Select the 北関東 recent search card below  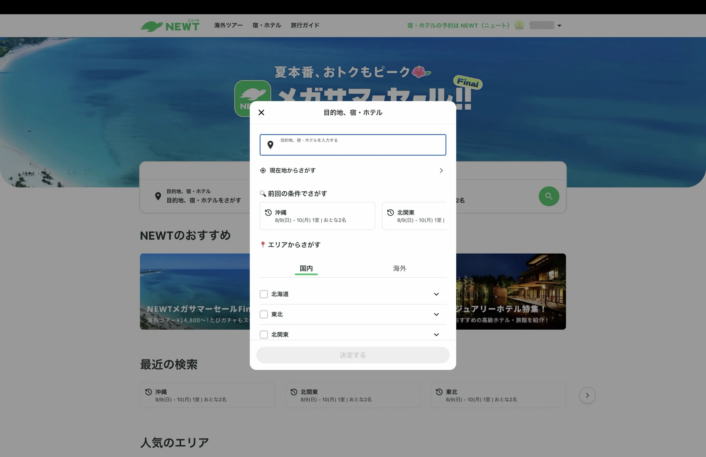353,395
